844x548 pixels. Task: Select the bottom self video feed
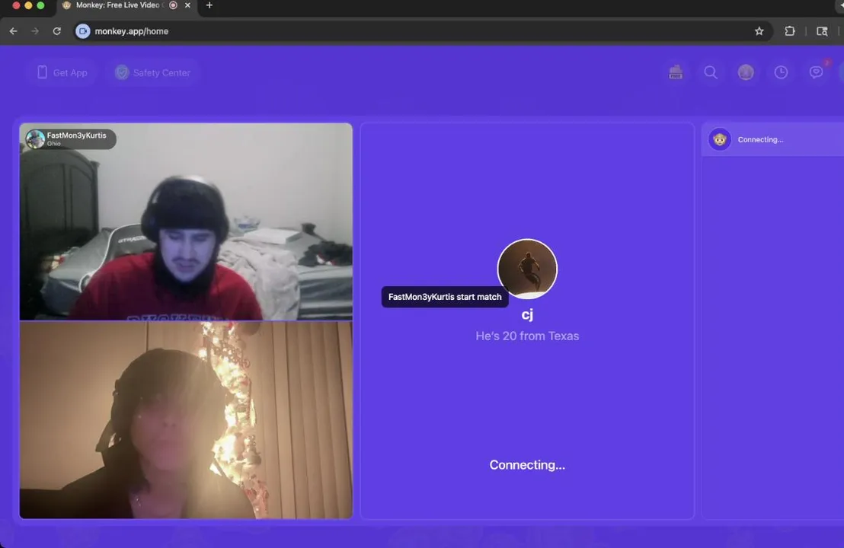[x=186, y=420]
